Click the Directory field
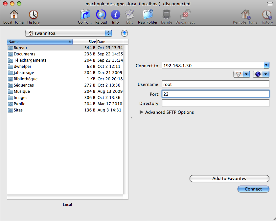276x221 pixels. click(216, 103)
